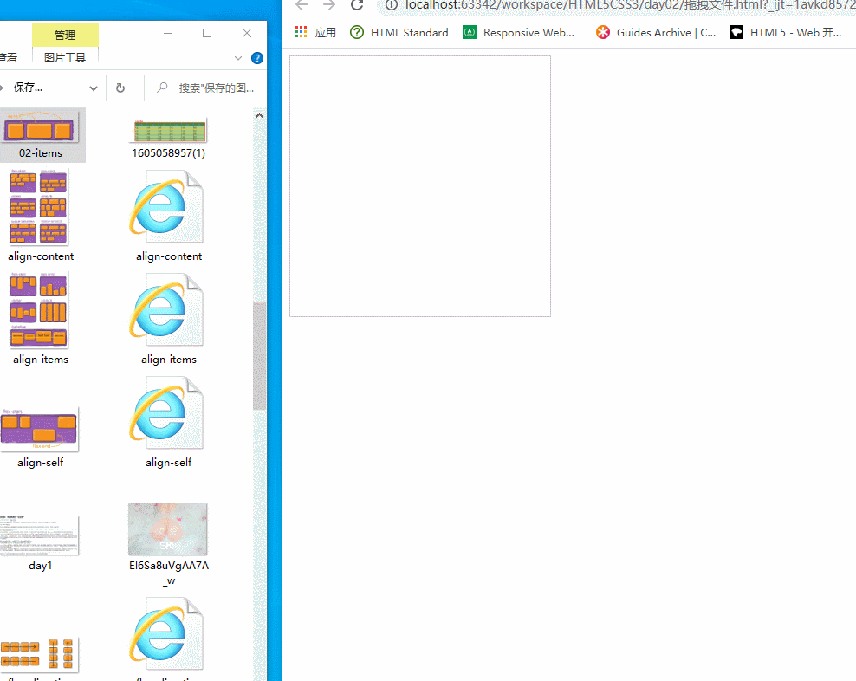Select the El6Sa8uVgAA7A_w image file
This screenshot has width=856, height=681.
pyautogui.click(x=167, y=529)
